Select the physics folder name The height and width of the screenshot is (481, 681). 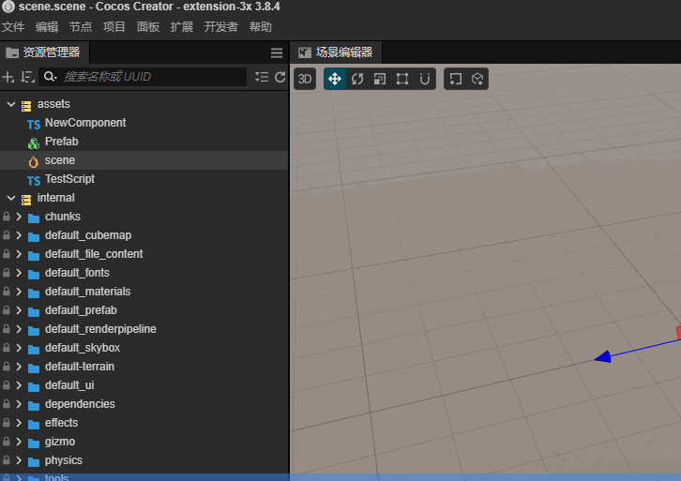[x=64, y=460]
